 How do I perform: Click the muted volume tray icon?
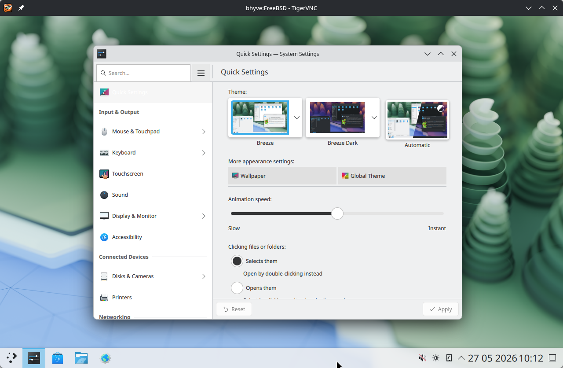[423, 358]
